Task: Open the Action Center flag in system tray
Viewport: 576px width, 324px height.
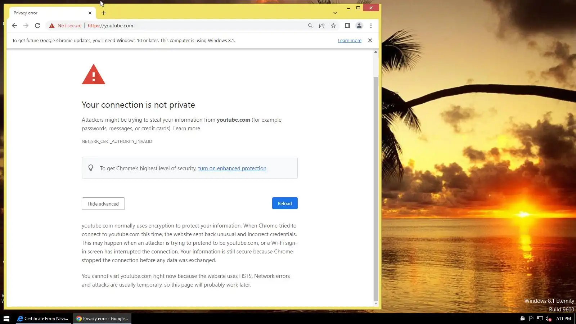Action: click(531, 319)
